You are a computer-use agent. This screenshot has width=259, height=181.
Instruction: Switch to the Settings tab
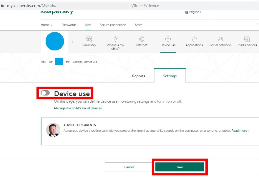click(170, 76)
